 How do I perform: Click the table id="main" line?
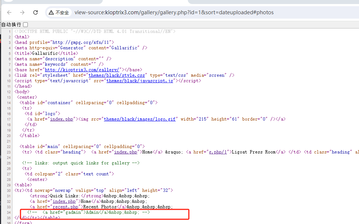tap(82, 147)
